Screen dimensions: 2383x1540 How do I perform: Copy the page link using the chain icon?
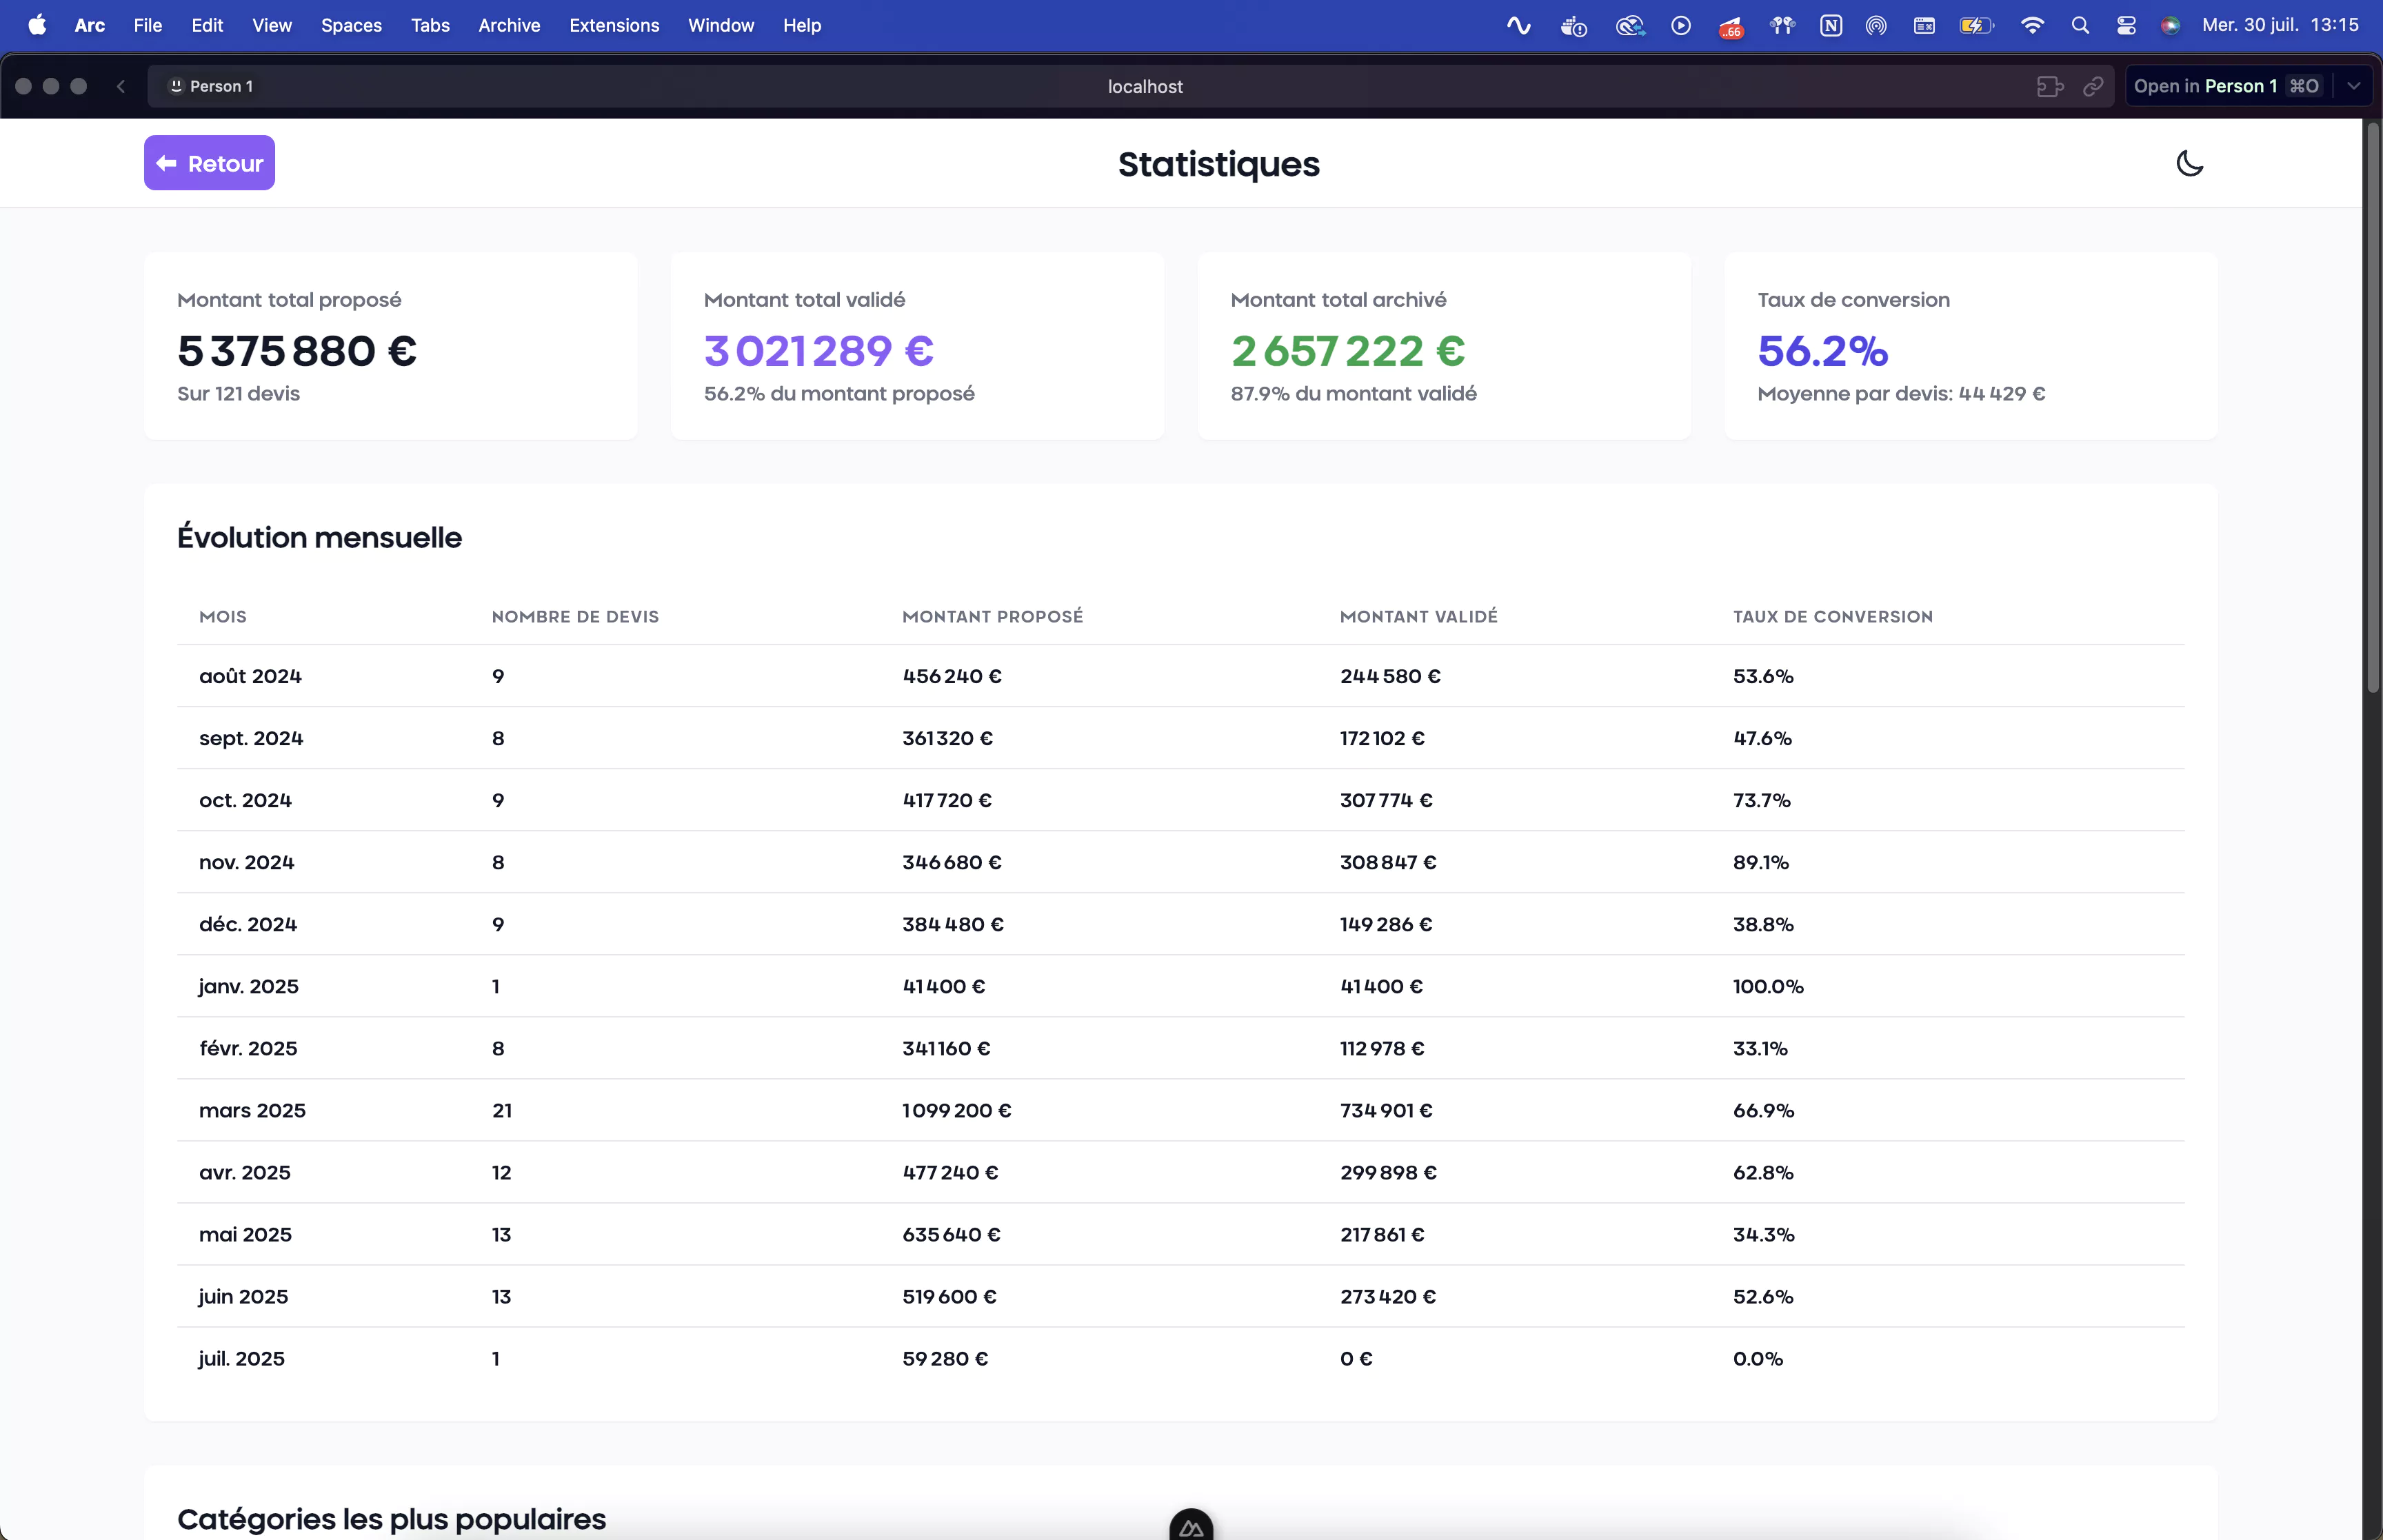[2092, 87]
